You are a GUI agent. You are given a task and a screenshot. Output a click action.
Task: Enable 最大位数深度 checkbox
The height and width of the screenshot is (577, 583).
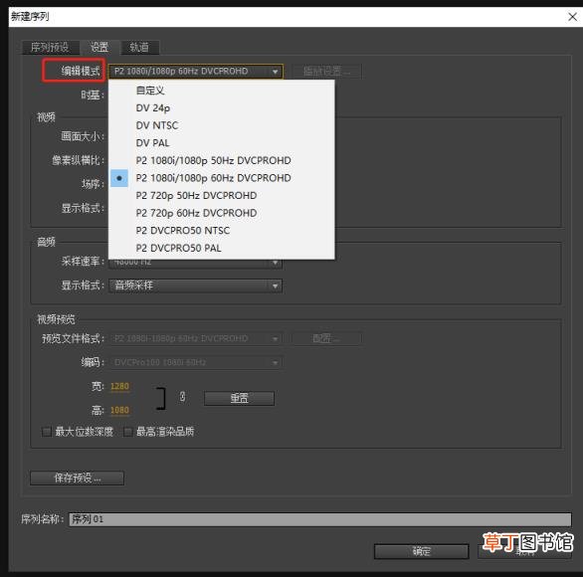pos(47,432)
